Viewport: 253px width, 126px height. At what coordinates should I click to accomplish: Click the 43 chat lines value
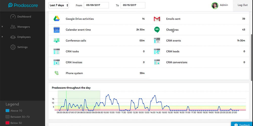(243, 29)
